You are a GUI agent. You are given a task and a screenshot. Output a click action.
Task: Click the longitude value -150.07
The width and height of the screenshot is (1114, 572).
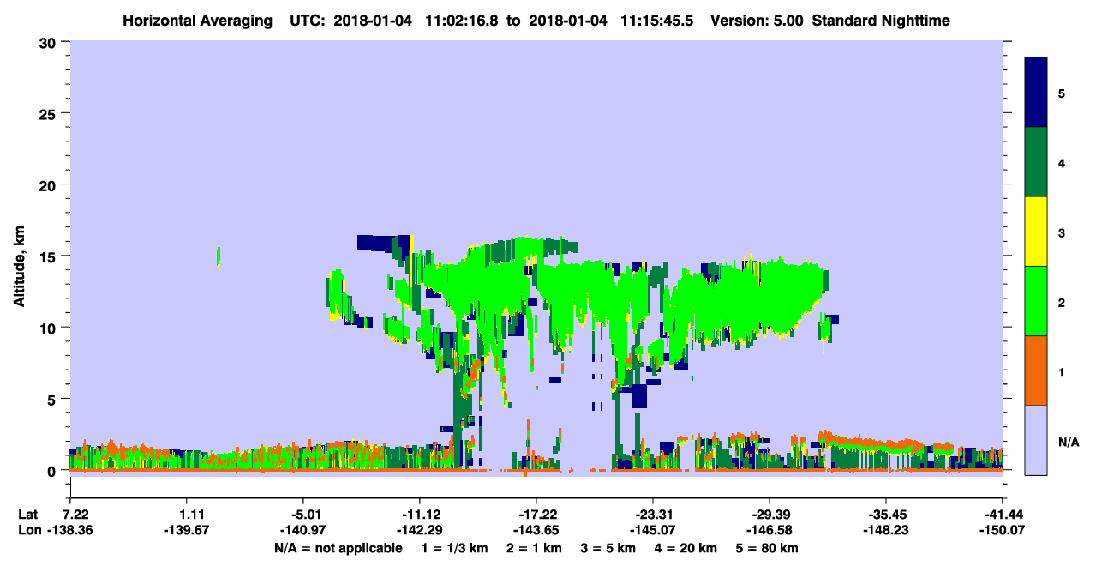[1003, 530]
